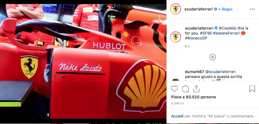Click the Segui follow button
The height and width of the screenshot is (124, 259).
click(227, 9)
